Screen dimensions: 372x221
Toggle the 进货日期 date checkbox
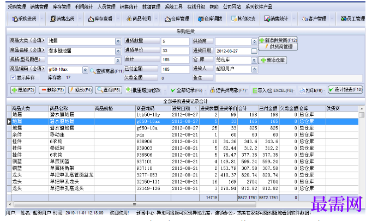point(254,51)
